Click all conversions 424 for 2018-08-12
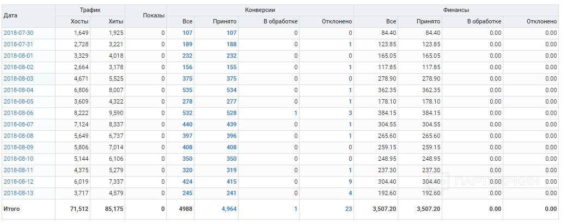The image size is (567, 224). pyautogui.click(x=188, y=181)
